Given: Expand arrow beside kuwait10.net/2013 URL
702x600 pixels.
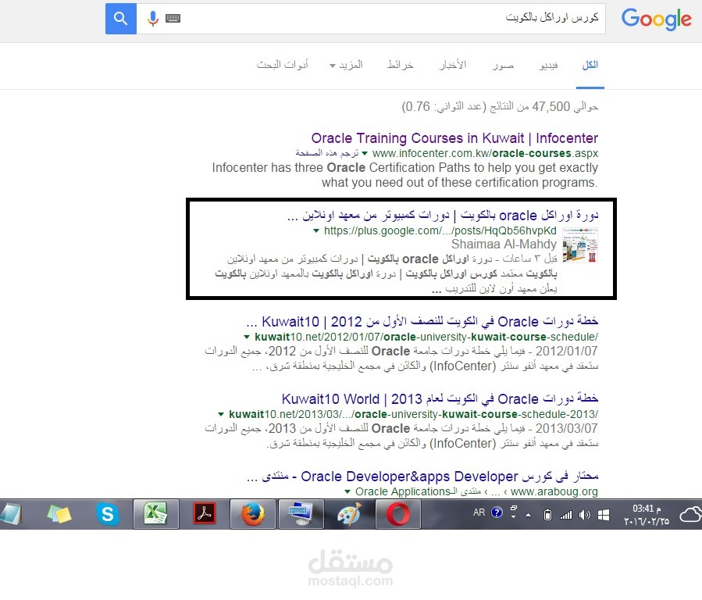Looking at the screenshot, I should click(221, 414).
